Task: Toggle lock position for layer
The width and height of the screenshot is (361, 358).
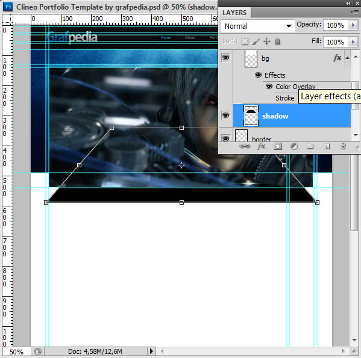Action: pos(266,42)
